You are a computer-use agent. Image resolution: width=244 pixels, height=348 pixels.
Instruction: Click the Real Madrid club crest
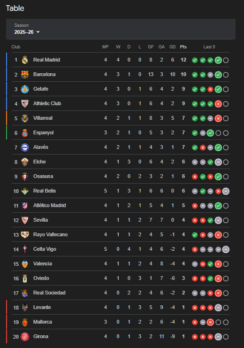[x=25, y=60]
